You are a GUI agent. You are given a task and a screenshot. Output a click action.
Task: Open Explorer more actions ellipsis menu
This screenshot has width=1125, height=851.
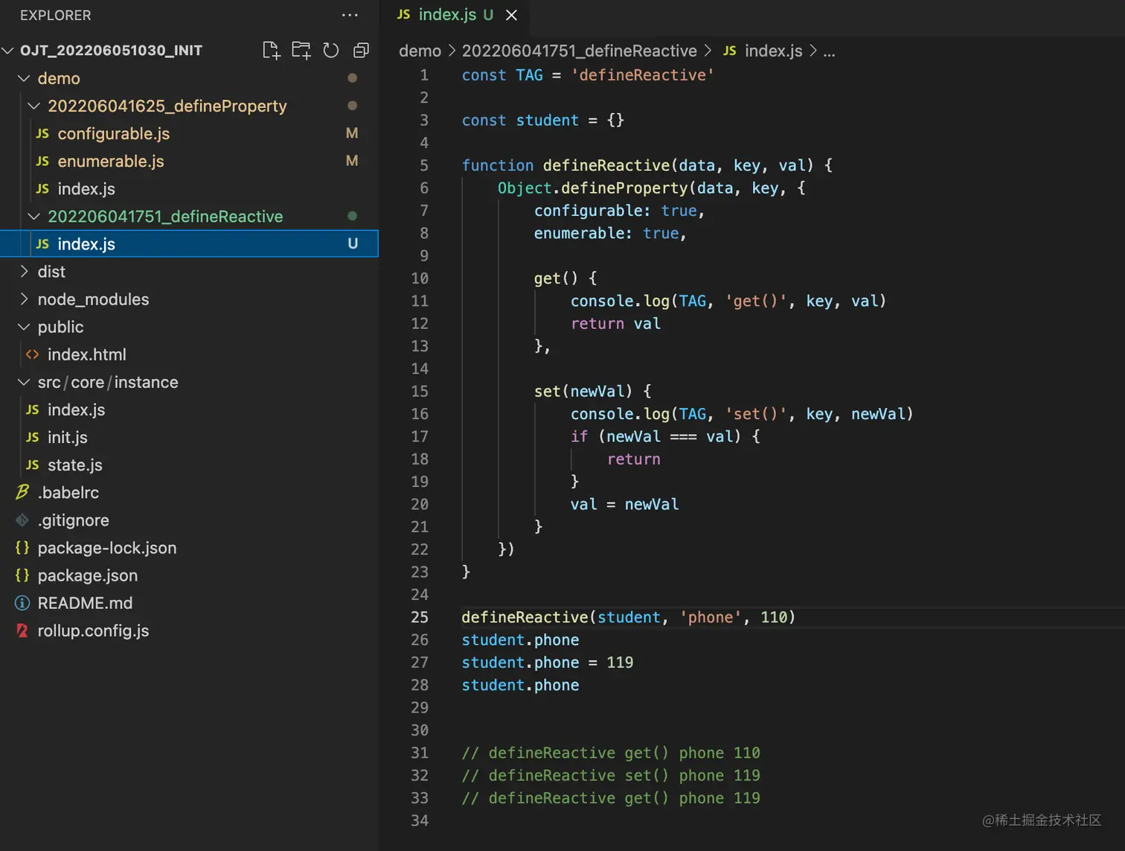pos(350,15)
